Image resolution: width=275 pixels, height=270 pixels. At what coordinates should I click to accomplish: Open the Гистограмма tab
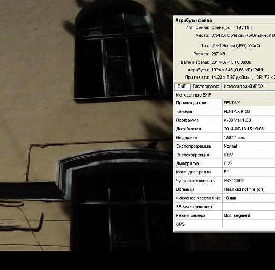pos(206,86)
